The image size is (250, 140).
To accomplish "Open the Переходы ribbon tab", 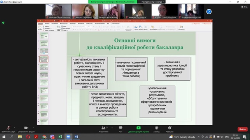I will [73, 24].
